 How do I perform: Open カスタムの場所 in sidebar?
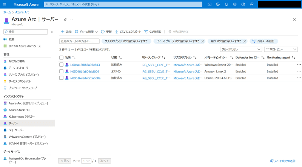tap(17, 61)
